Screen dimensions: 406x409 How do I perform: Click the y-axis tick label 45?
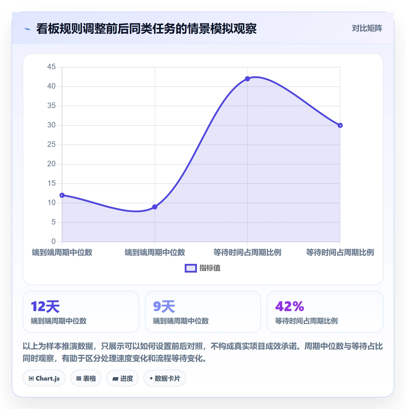coord(51,67)
